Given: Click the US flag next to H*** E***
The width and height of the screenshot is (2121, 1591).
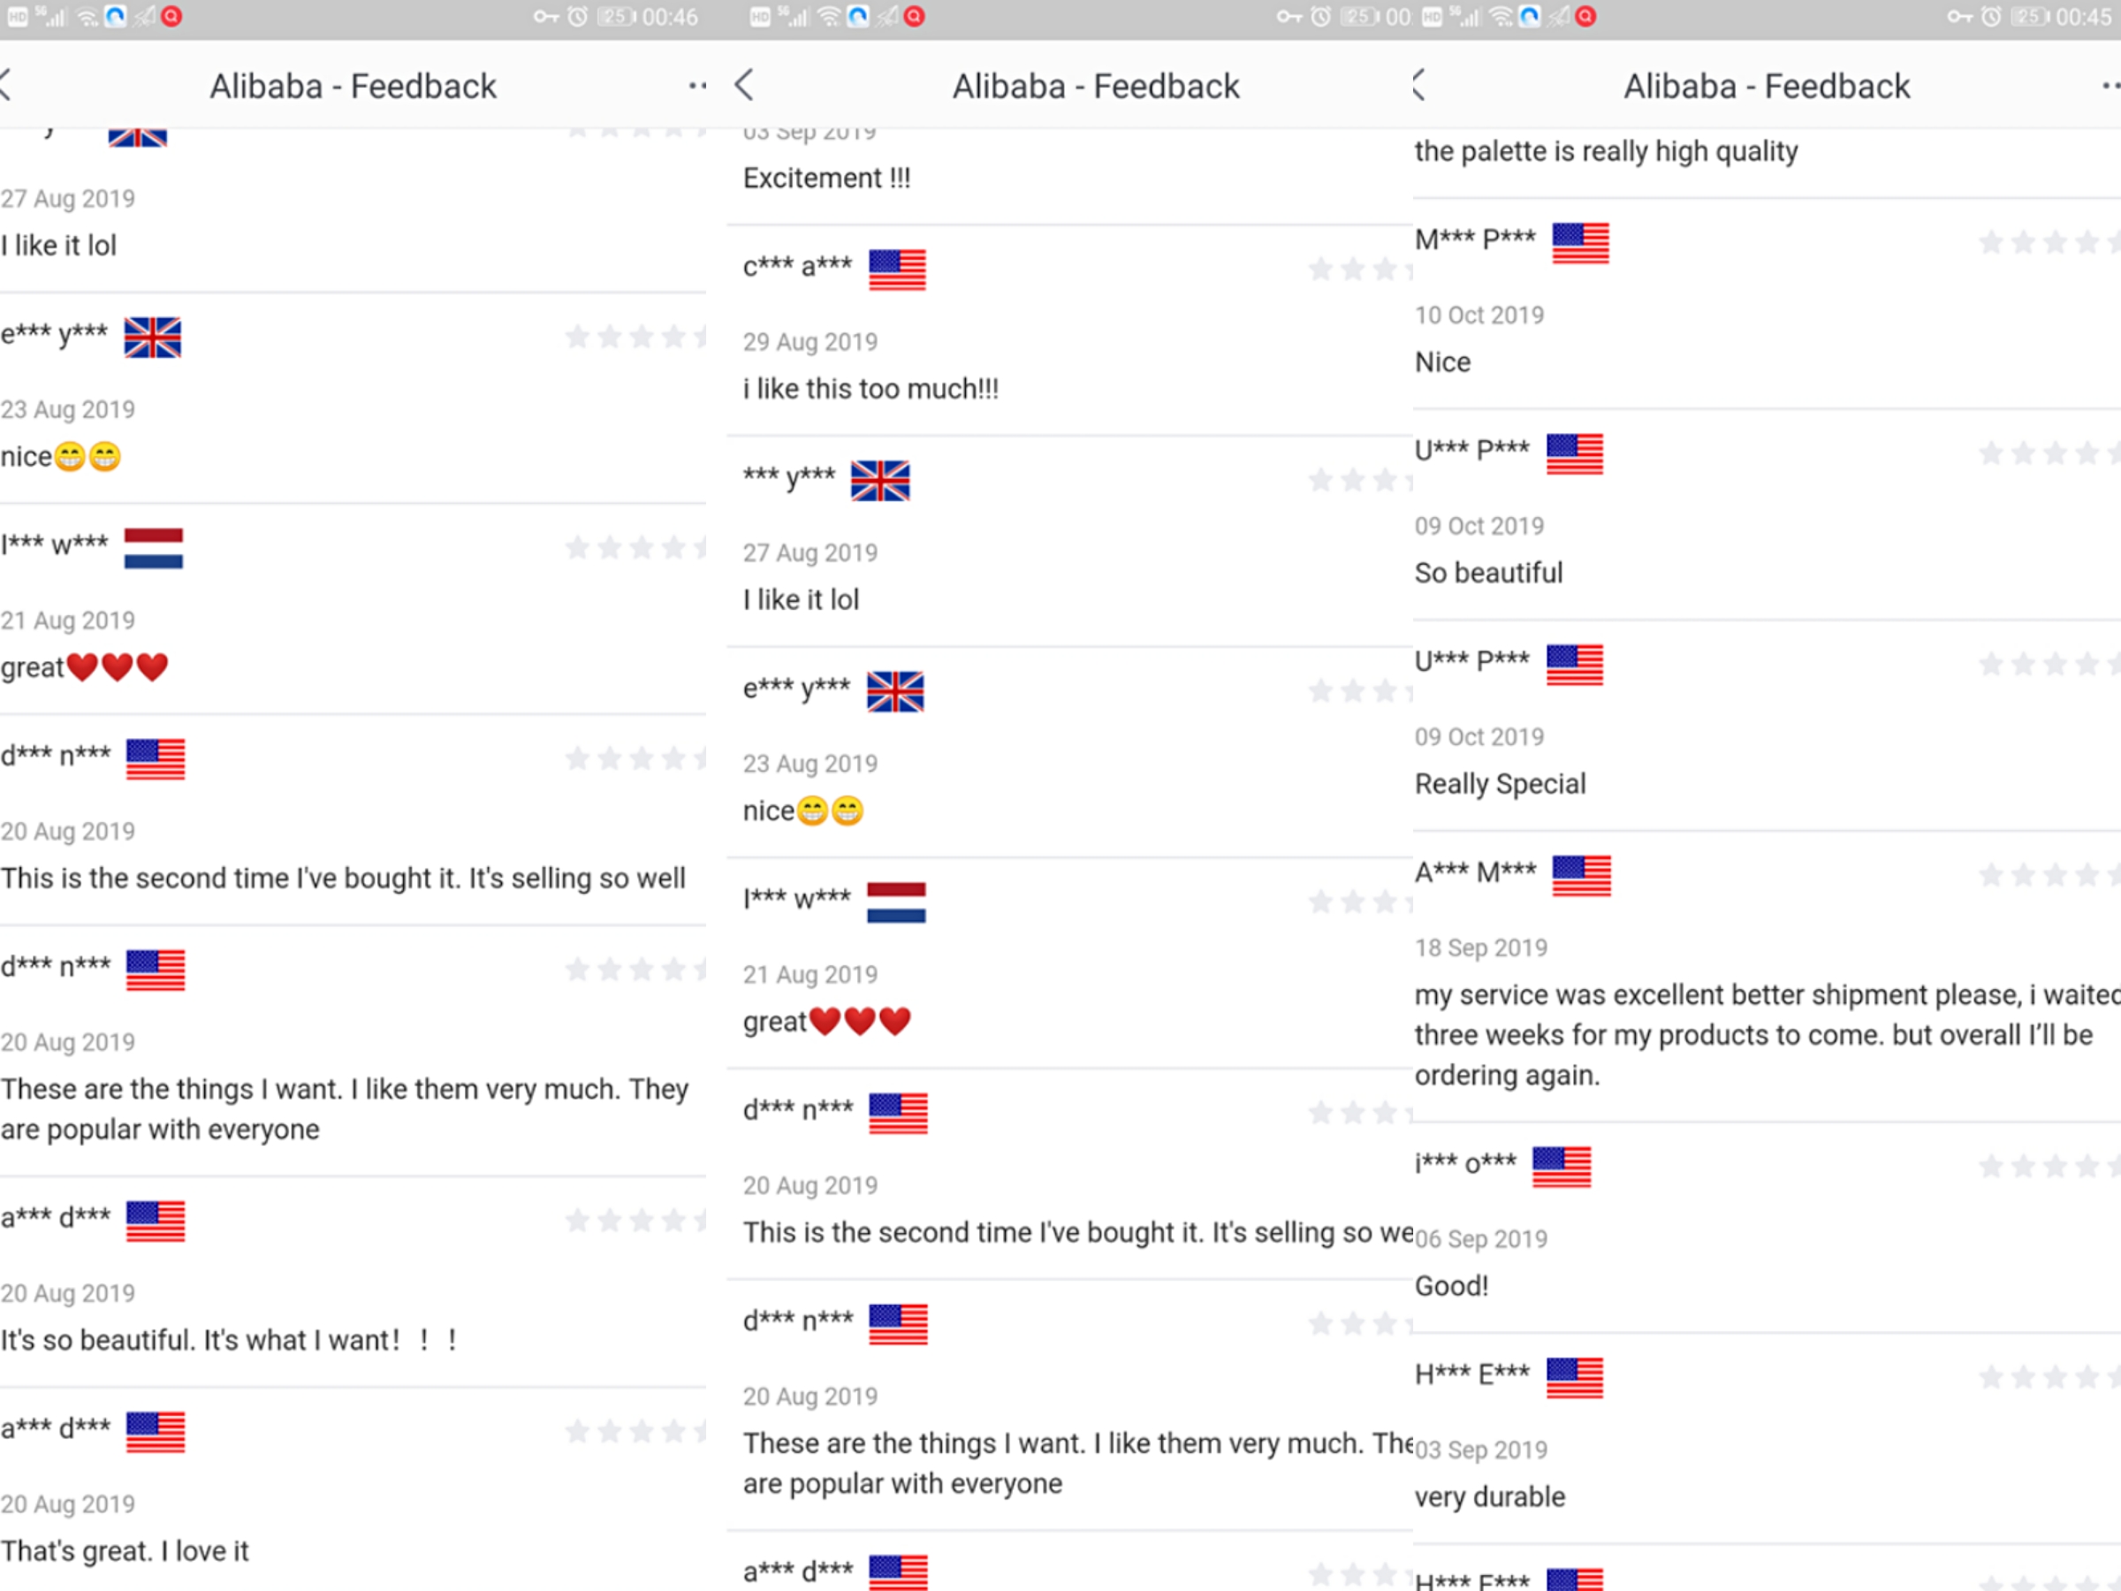Looking at the screenshot, I should [x=1575, y=1378].
